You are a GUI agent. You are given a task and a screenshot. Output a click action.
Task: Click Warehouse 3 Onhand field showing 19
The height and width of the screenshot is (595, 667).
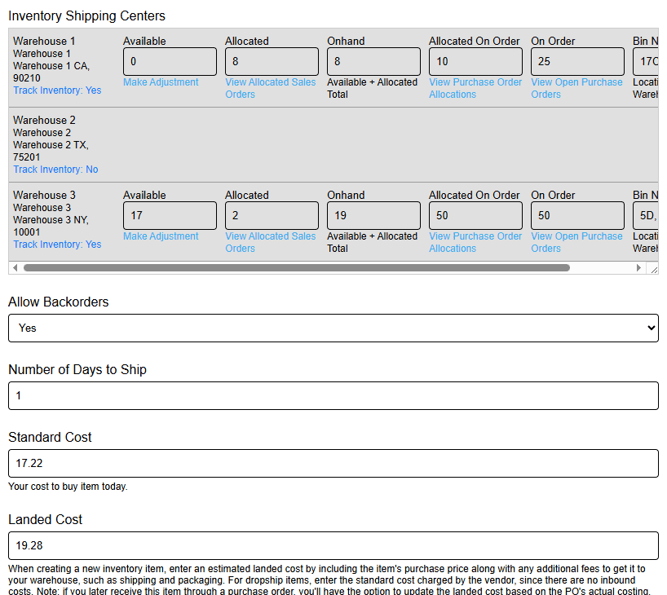point(373,216)
